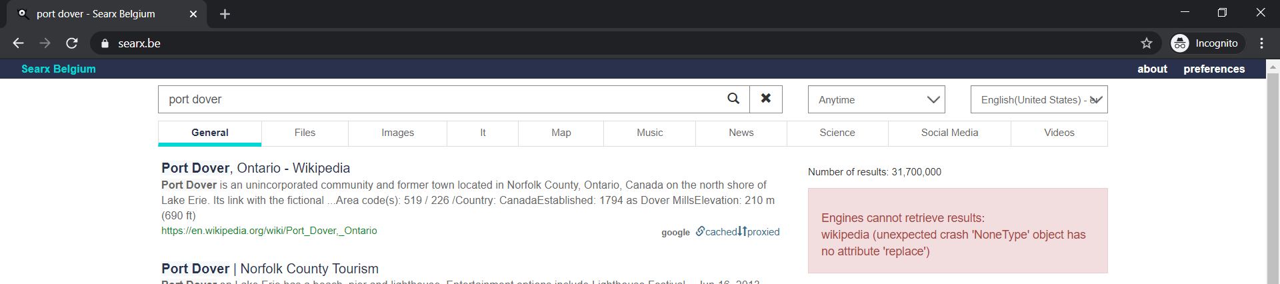Open the Searx Belgium home link

click(59, 69)
